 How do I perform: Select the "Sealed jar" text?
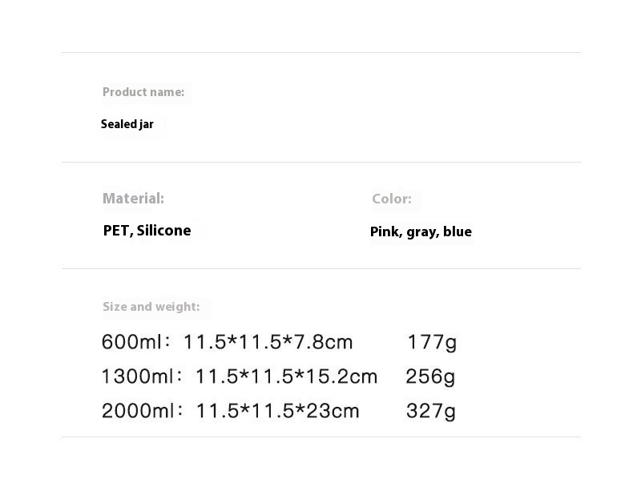[x=127, y=124]
